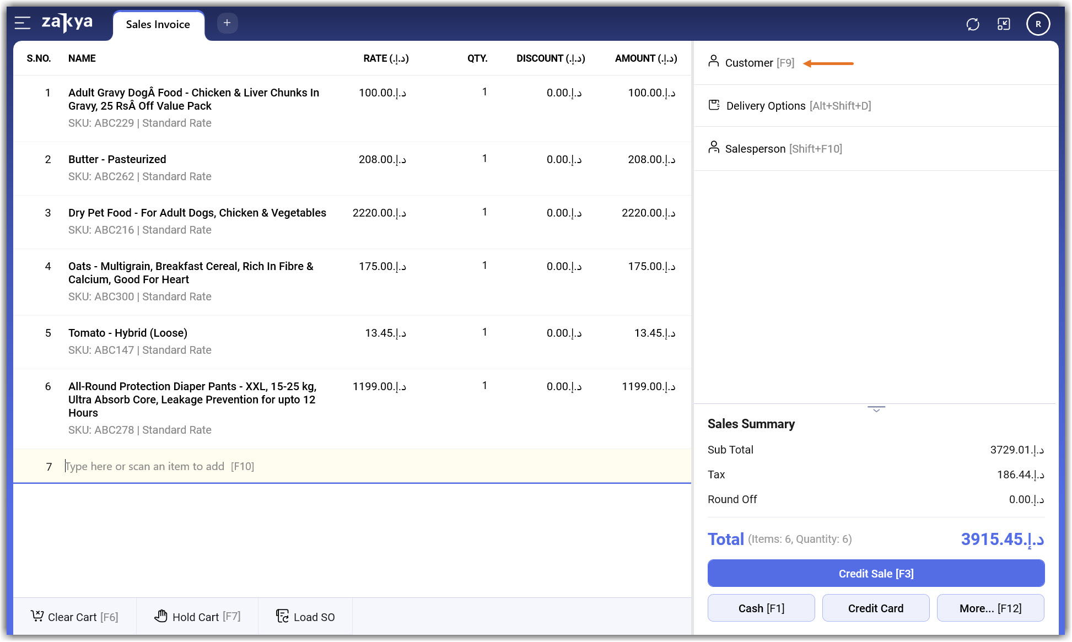Click the Delivery Options icon

[x=714, y=105]
